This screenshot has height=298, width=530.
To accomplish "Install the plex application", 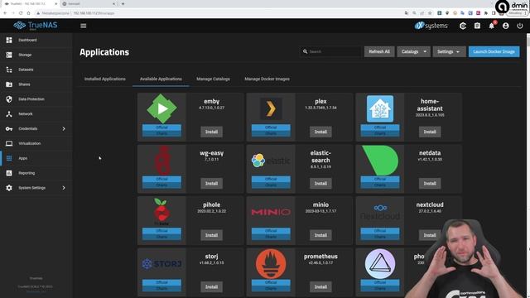I will pyautogui.click(x=320, y=132).
